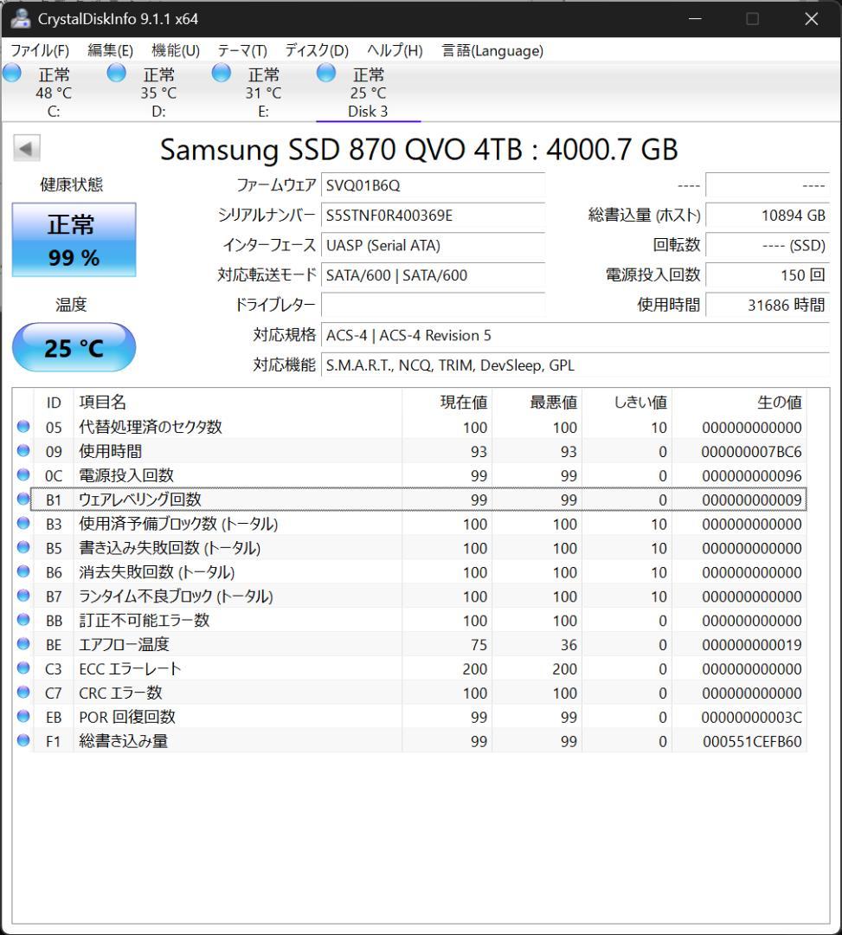Click status dot of attribute BB row
842x935 pixels.
[x=23, y=620]
